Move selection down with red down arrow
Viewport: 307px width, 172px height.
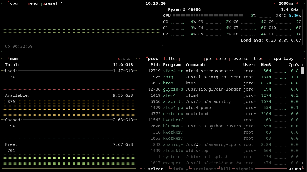coord(167,169)
